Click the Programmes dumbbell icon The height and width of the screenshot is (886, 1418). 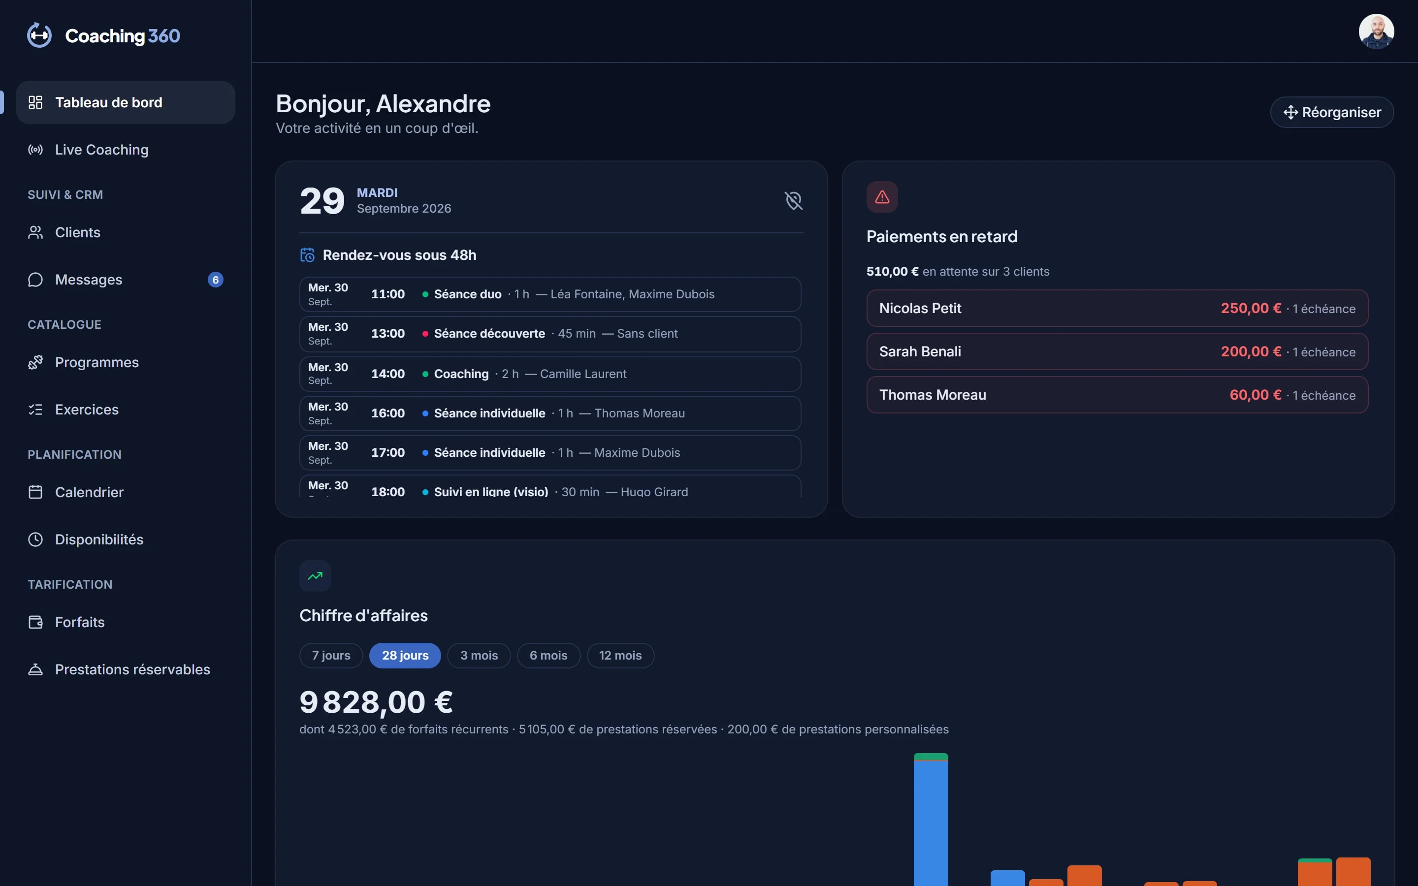click(35, 362)
